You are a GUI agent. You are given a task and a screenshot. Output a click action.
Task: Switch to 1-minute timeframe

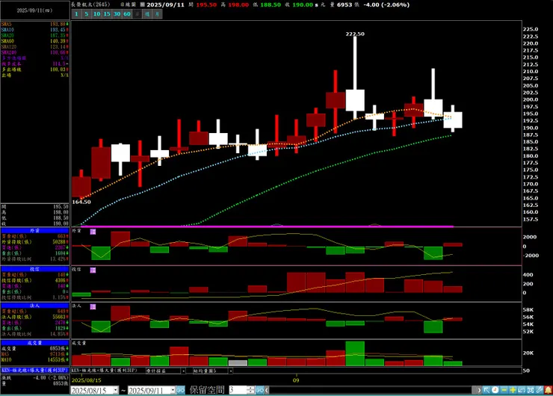[76, 14]
